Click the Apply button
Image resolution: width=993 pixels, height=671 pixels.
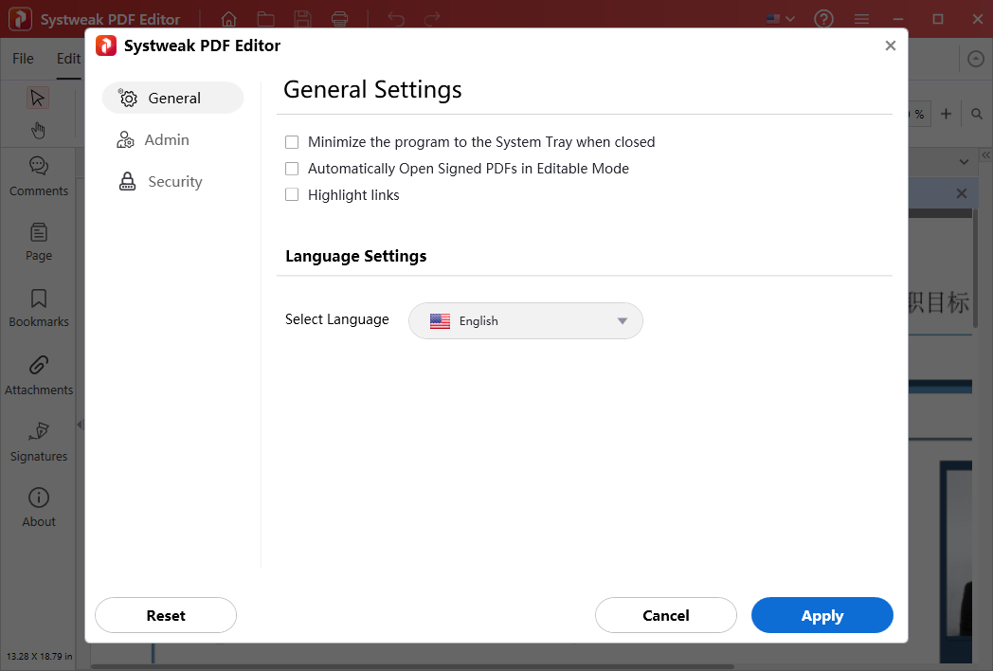pyautogui.click(x=821, y=615)
